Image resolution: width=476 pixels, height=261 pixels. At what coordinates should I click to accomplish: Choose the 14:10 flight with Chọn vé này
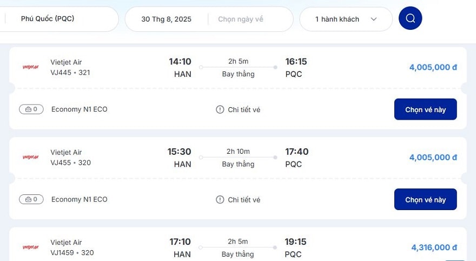(425, 109)
